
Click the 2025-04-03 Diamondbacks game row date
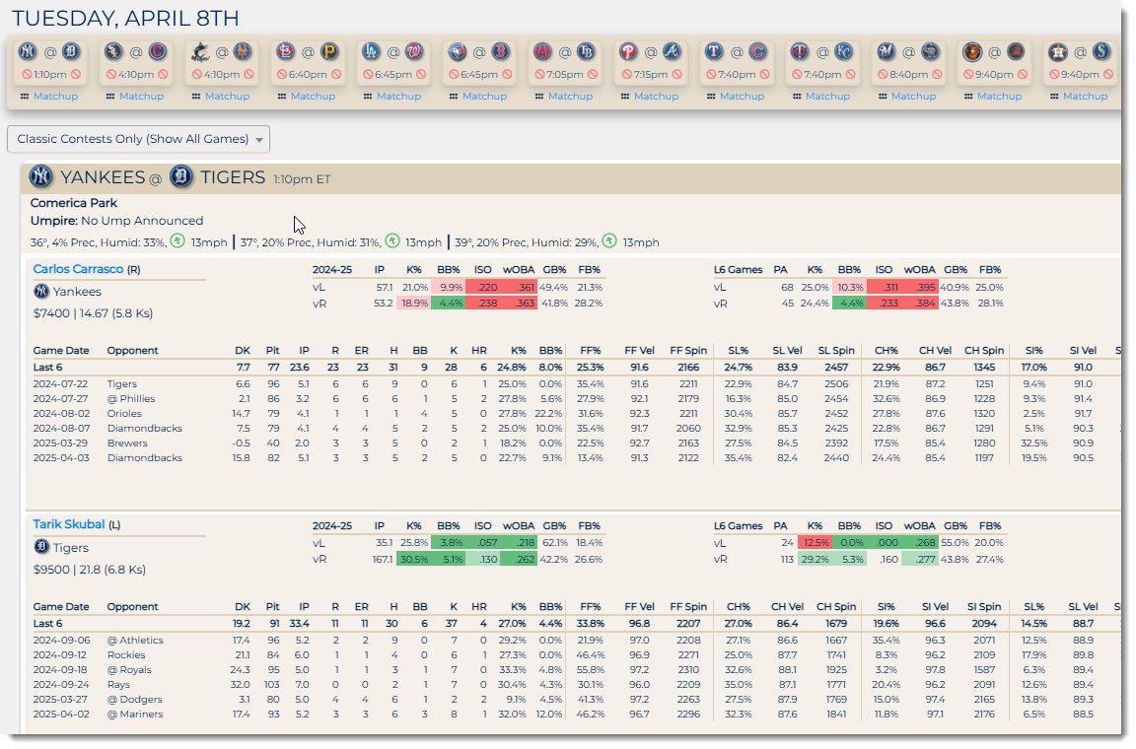pos(61,458)
